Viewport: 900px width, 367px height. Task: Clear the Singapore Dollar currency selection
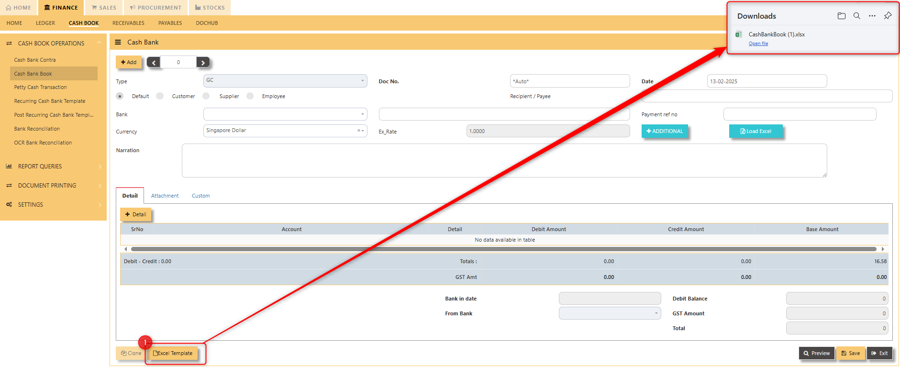click(x=358, y=131)
